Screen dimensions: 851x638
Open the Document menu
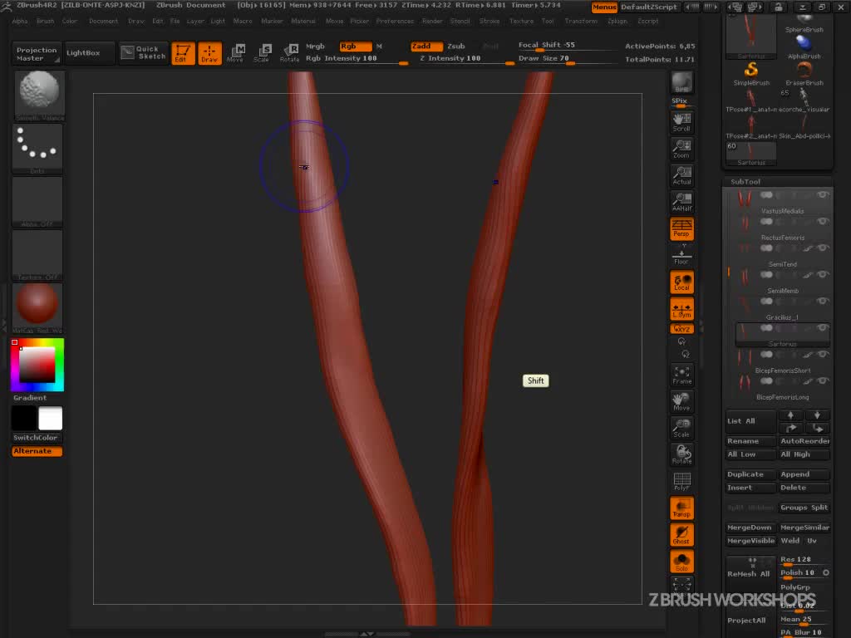[103, 21]
